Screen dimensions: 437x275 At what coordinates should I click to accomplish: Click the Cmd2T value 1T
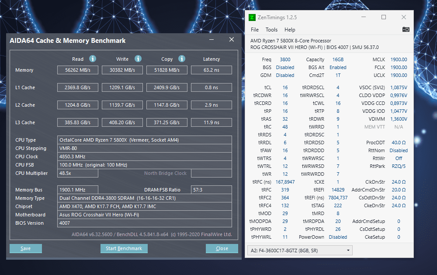click(338, 75)
